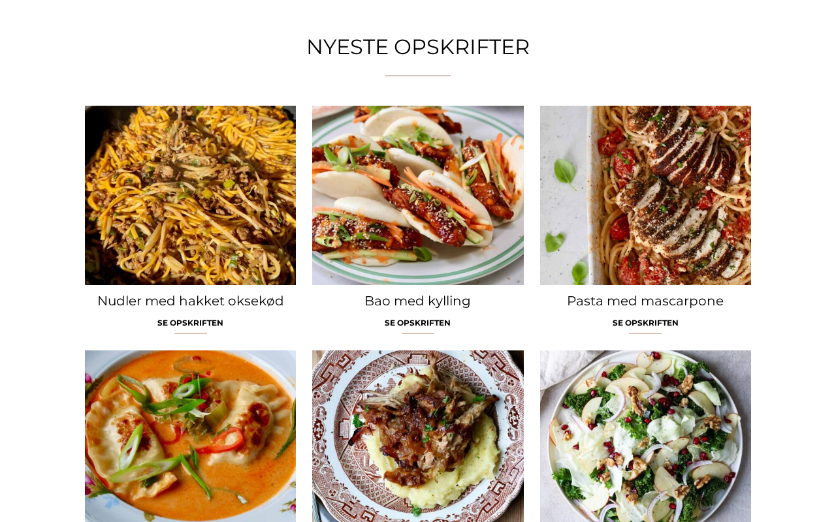Image resolution: width=836 pixels, height=522 pixels.
Task: Open the Pasta med mascarpone photo
Action: pyautogui.click(x=645, y=195)
